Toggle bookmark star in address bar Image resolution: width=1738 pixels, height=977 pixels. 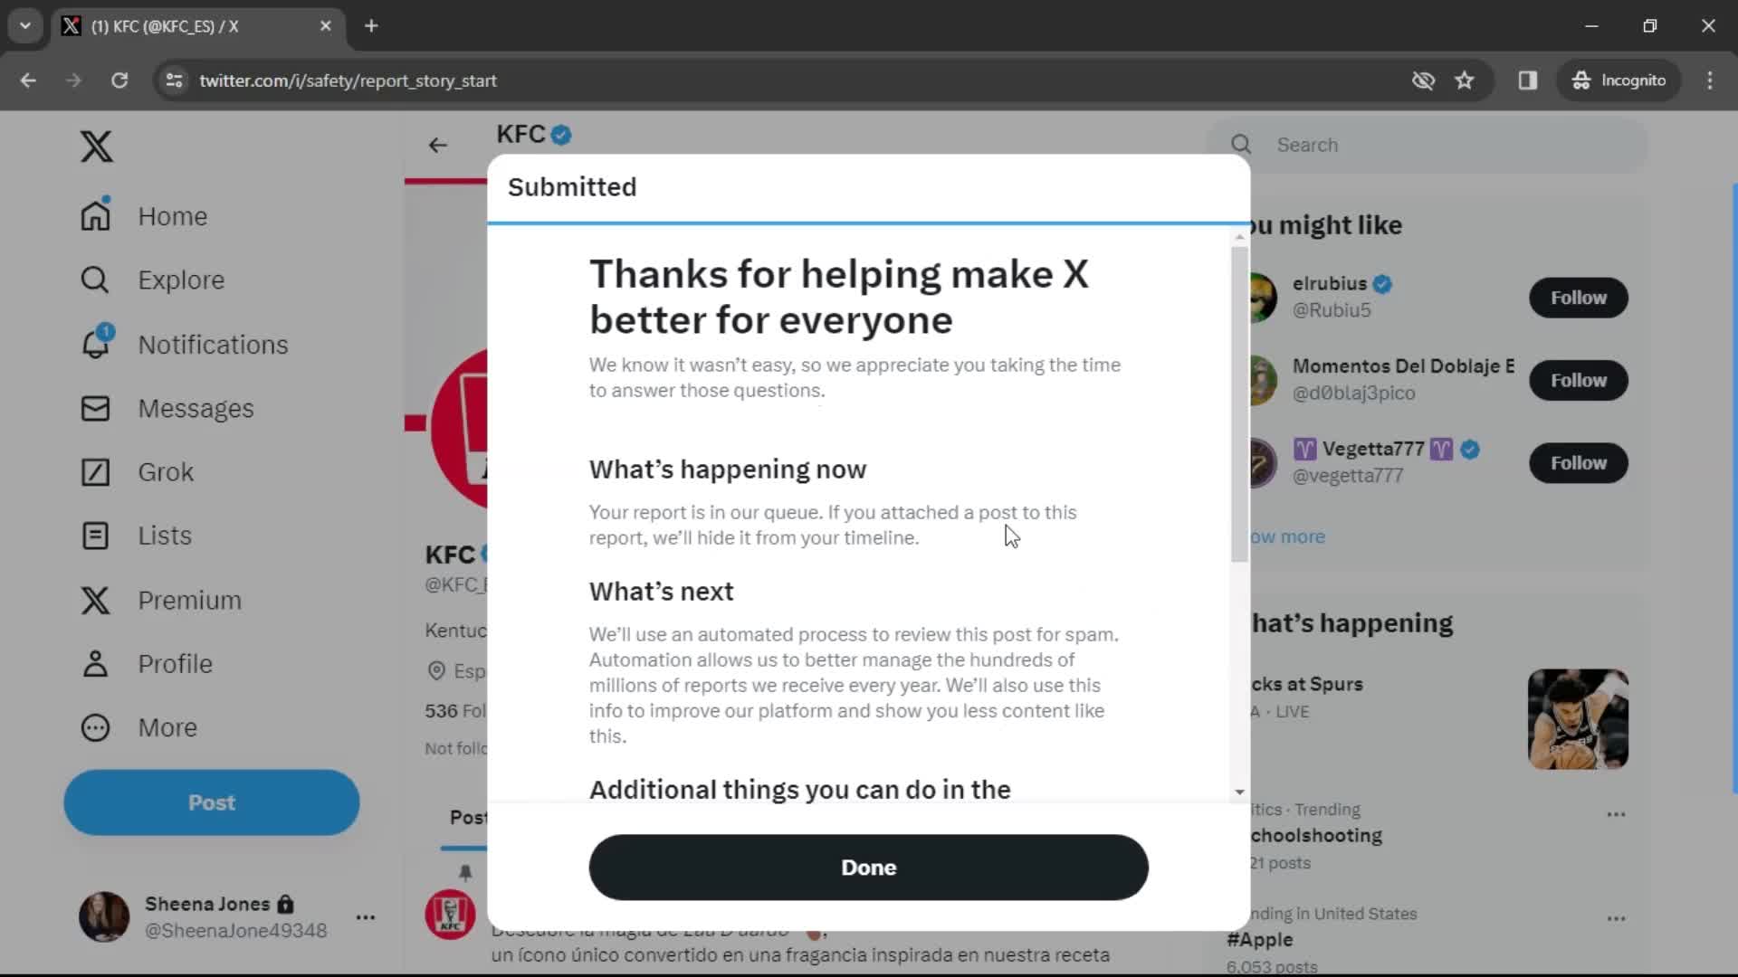[1465, 80]
